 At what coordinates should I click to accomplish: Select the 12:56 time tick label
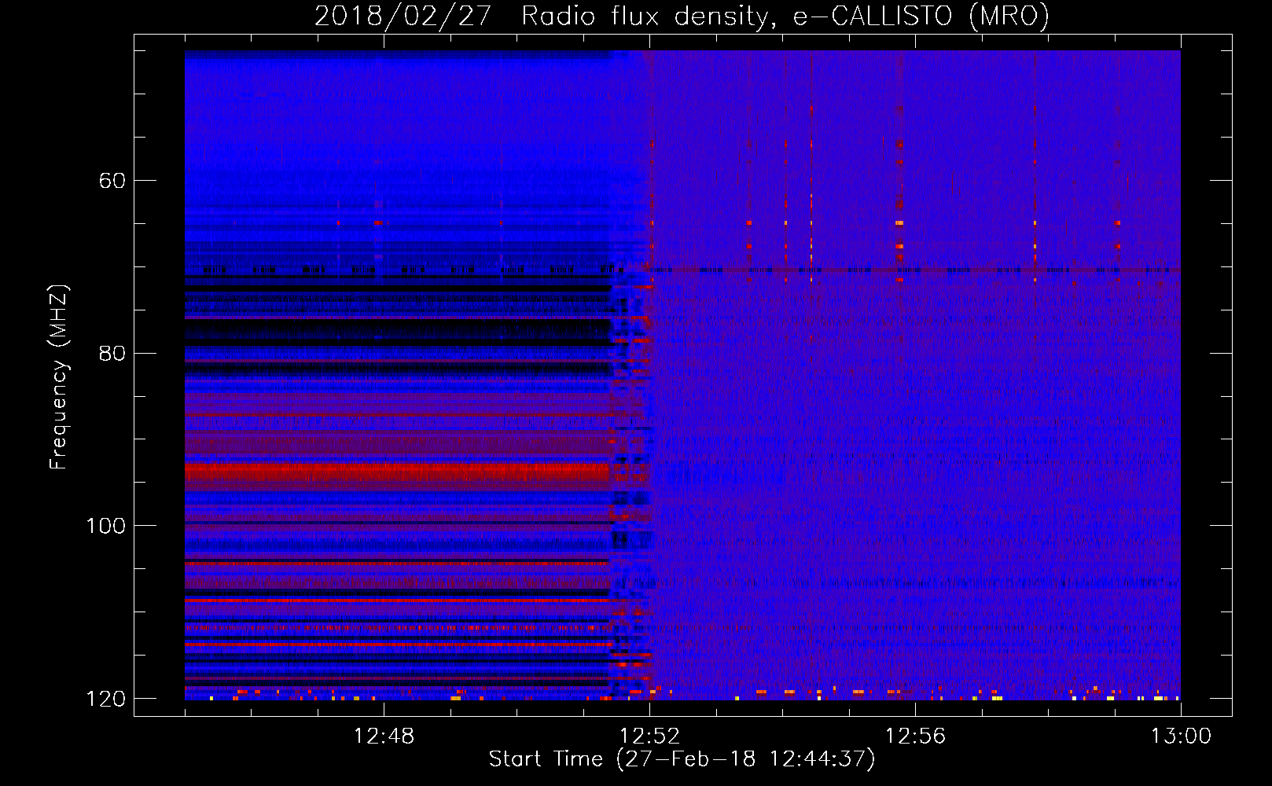tap(915, 736)
